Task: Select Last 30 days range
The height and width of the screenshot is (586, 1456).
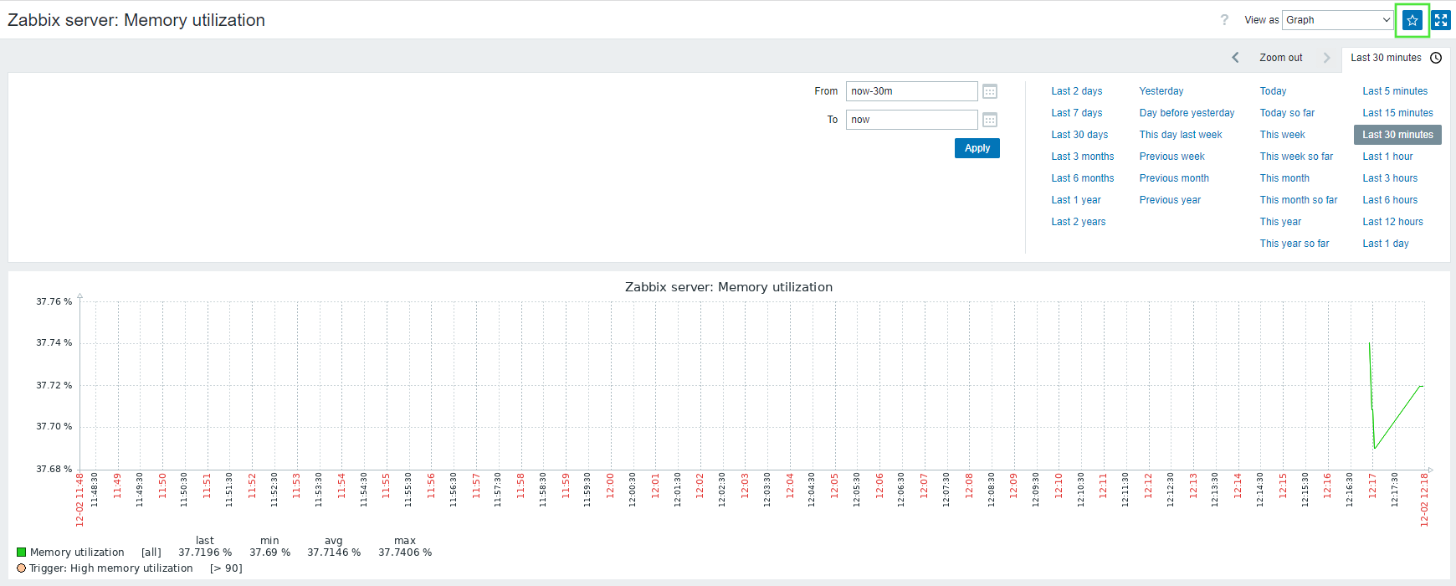Action: pos(1079,135)
